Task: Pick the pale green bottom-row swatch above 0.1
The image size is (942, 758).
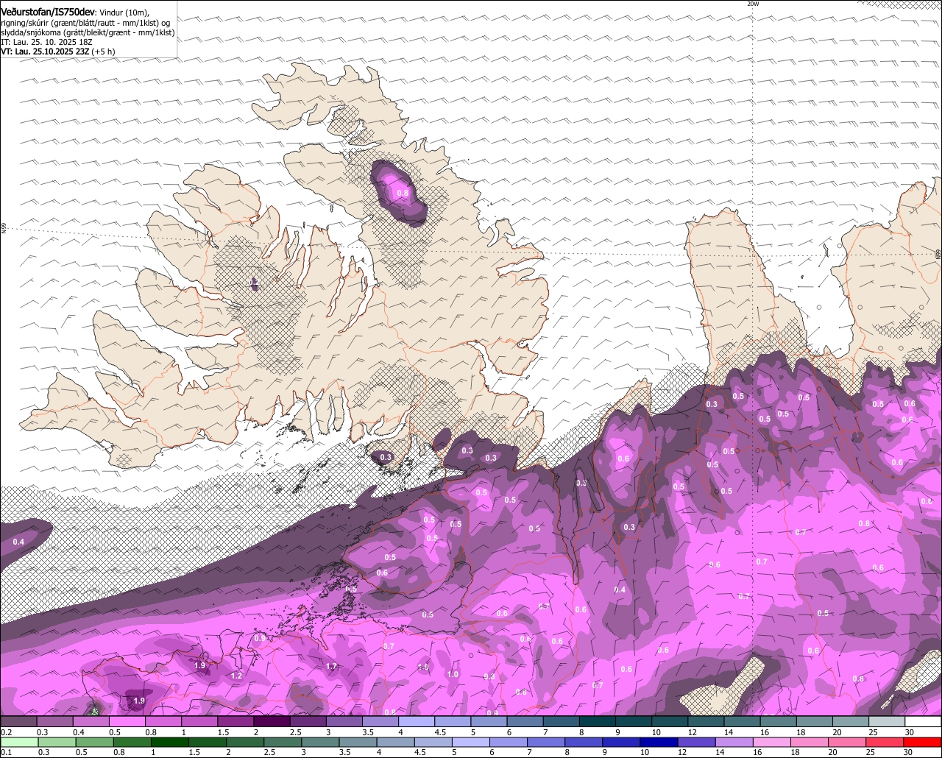Action: pyautogui.click(x=19, y=742)
